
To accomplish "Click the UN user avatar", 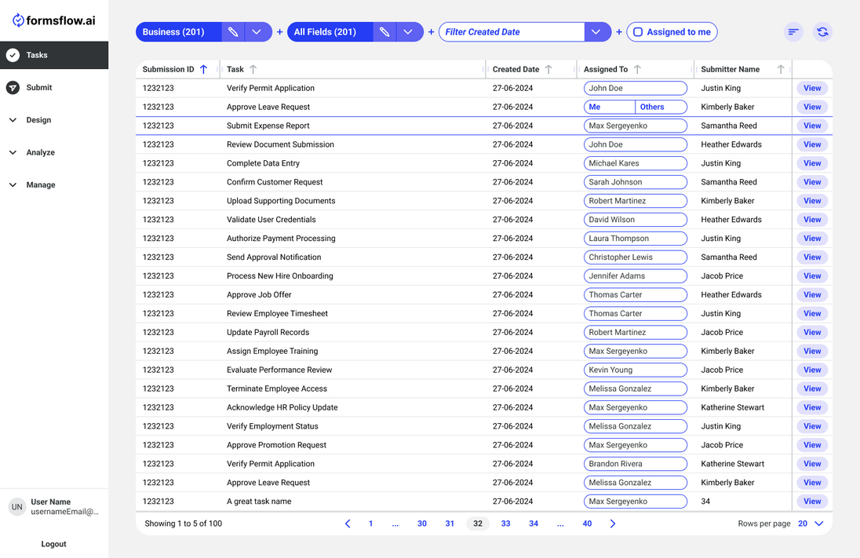I will pos(17,506).
